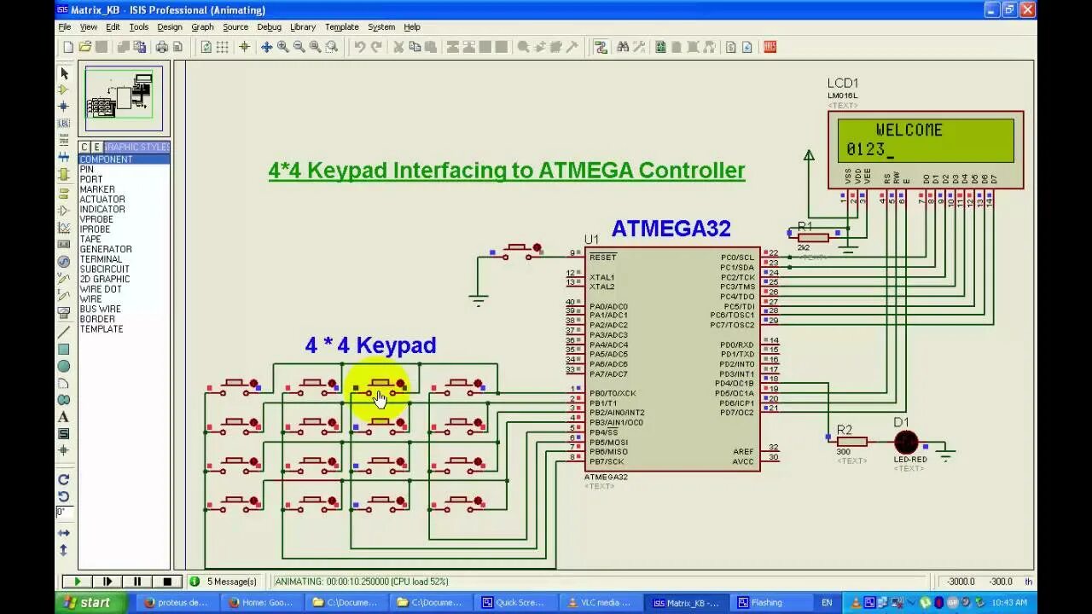Select the Virtual Instruments tool
The width and height of the screenshot is (1092, 614).
click(64, 314)
